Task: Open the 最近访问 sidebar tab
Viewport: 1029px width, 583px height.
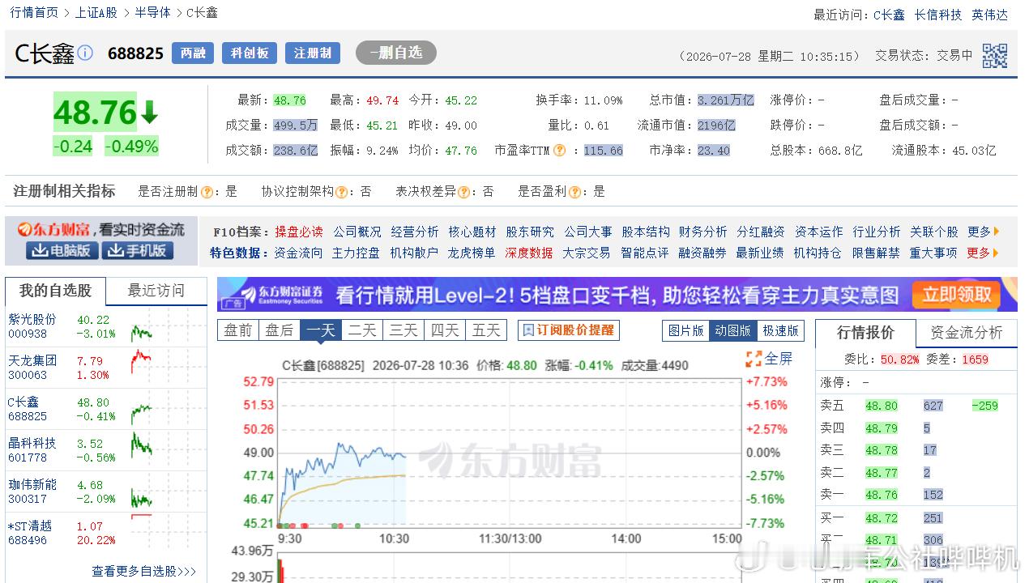Action: coord(156,291)
